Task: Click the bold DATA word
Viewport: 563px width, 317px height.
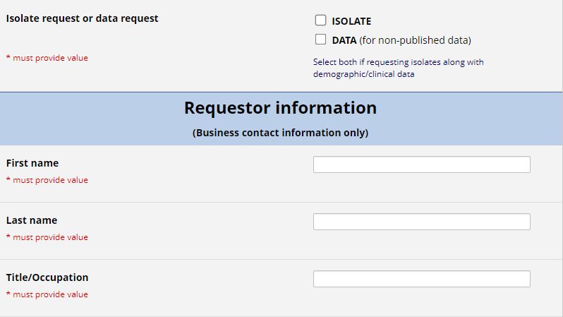Action: pos(344,40)
